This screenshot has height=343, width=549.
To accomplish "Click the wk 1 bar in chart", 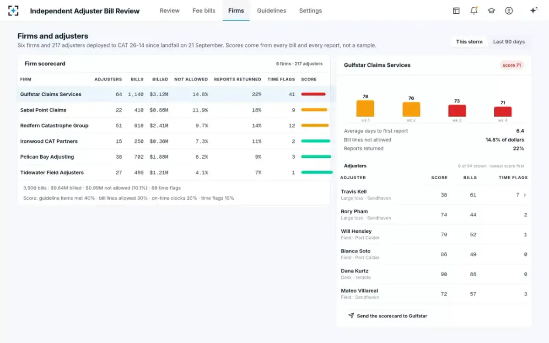I will coord(365,108).
